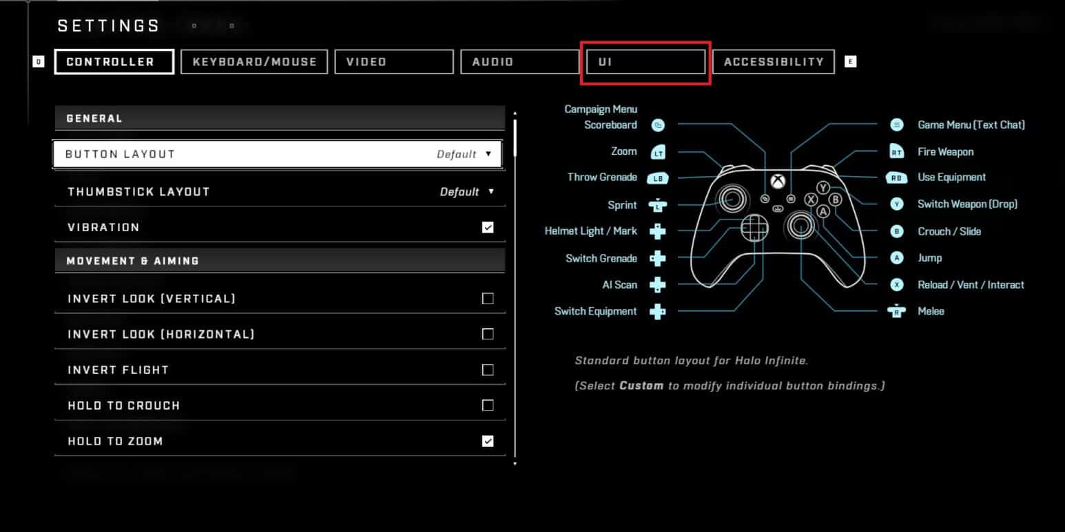Enable the Hold to Crouch checkbox

(488, 405)
